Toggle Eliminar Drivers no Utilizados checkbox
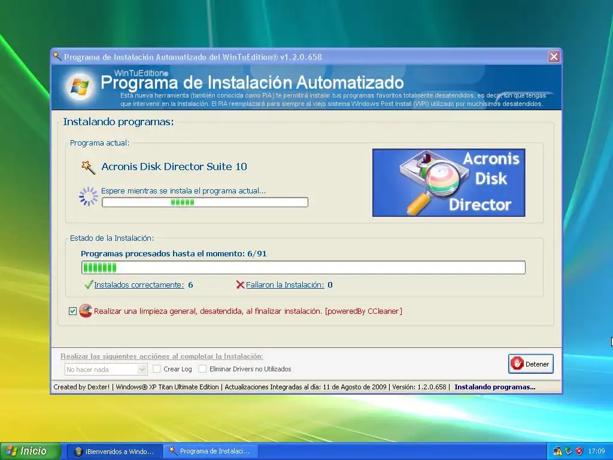 point(202,368)
